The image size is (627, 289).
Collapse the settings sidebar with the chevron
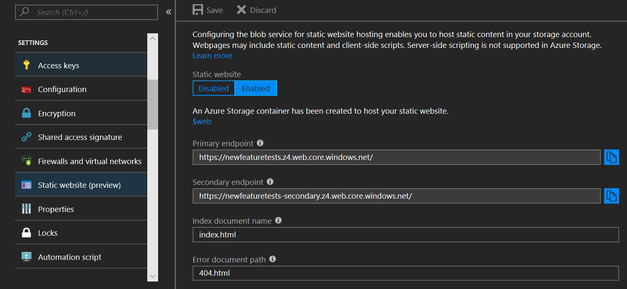168,12
